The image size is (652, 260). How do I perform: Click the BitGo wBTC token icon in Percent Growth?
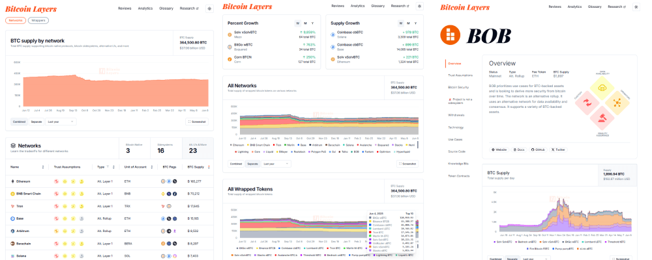click(230, 47)
